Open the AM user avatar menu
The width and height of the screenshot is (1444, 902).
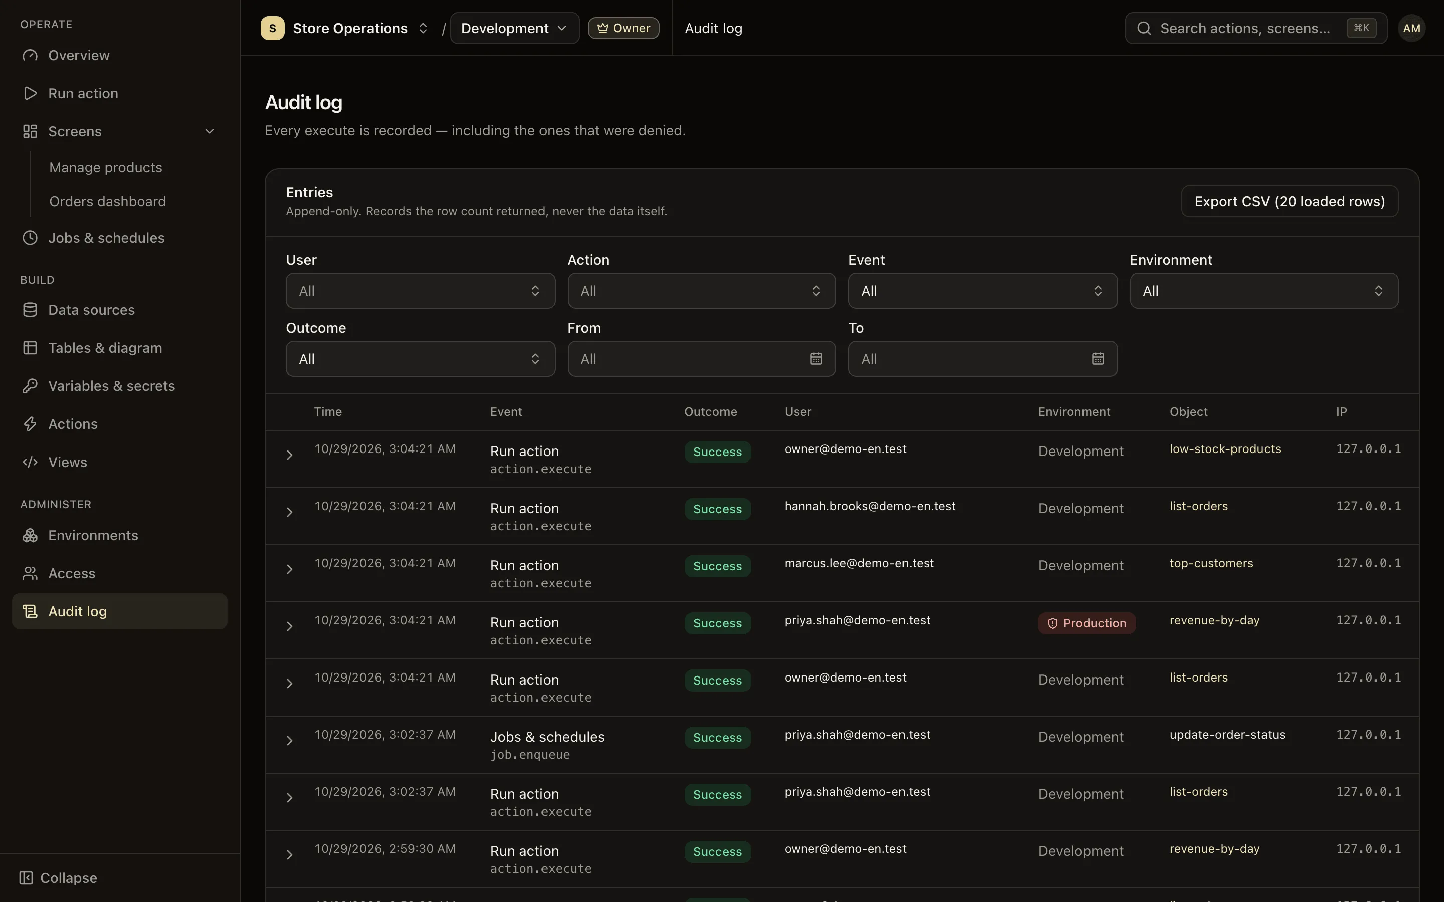[1412, 28]
